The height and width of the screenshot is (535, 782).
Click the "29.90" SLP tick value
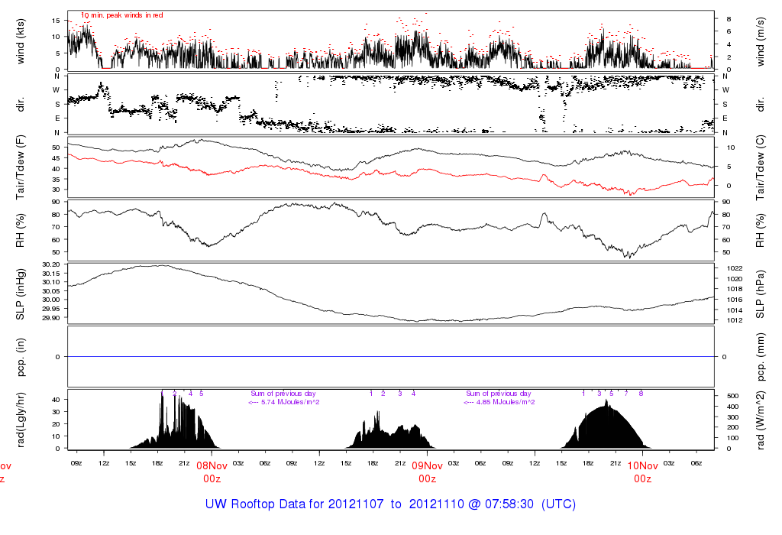click(51, 318)
